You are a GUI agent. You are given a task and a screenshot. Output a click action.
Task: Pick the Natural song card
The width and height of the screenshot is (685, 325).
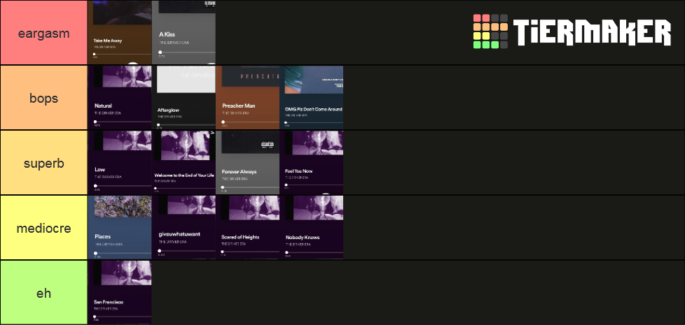tap(120, 98)
